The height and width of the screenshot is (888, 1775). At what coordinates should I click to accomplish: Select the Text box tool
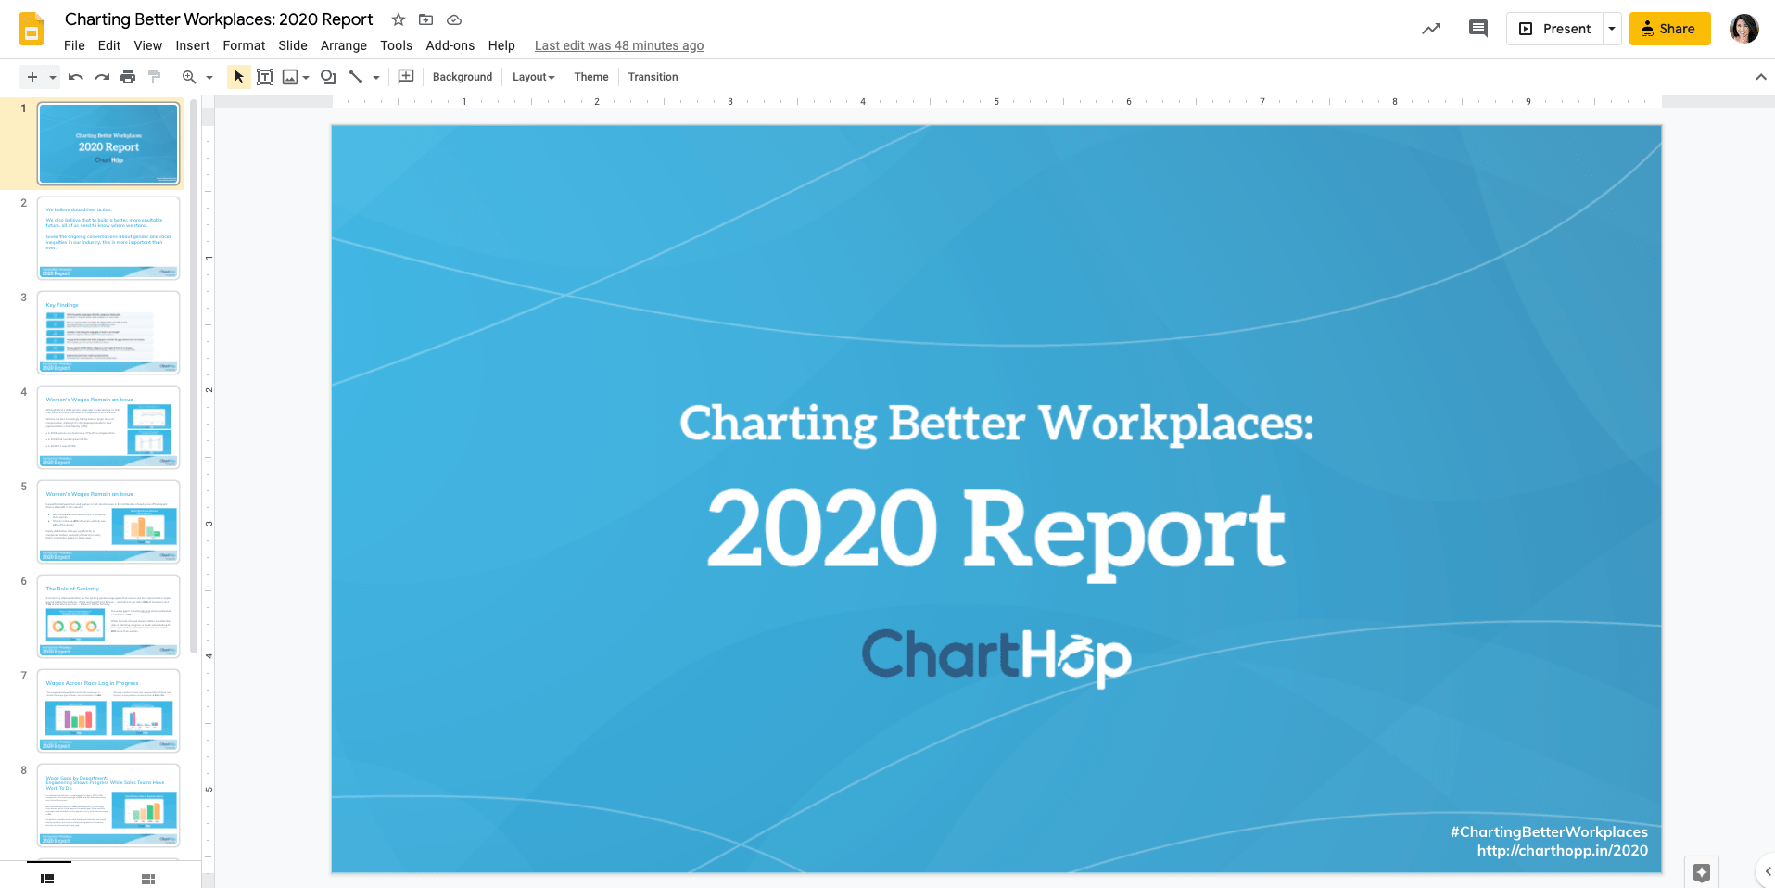264,77
